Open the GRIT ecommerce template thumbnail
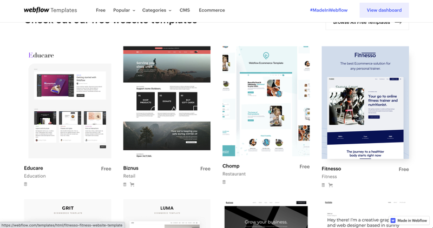Image resolution: width=433 pixels, height=228 pixels. [68, 213]
